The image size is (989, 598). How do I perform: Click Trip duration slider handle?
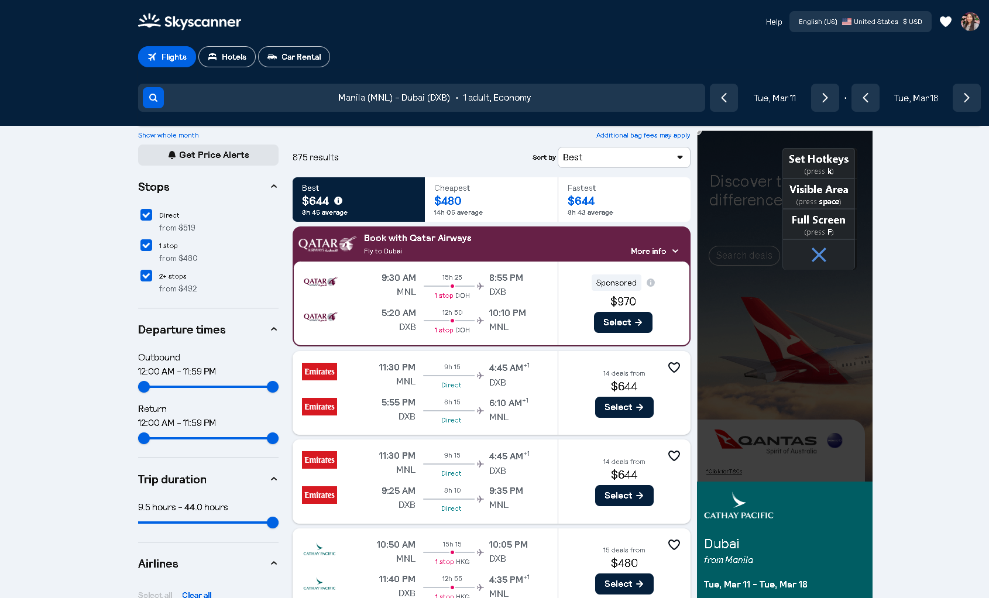(x=273, y=523)
